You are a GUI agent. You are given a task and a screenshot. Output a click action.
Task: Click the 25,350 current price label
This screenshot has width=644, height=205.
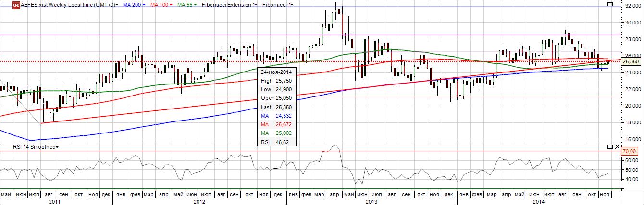[631, 61]
